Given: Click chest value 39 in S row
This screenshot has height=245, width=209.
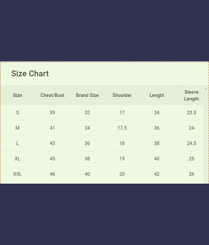Looking at the screenshot, I should pyautogui.click(x=52, y=113).
